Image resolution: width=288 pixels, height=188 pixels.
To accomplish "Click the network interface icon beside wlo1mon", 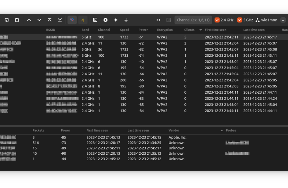I will click(258, 20).
